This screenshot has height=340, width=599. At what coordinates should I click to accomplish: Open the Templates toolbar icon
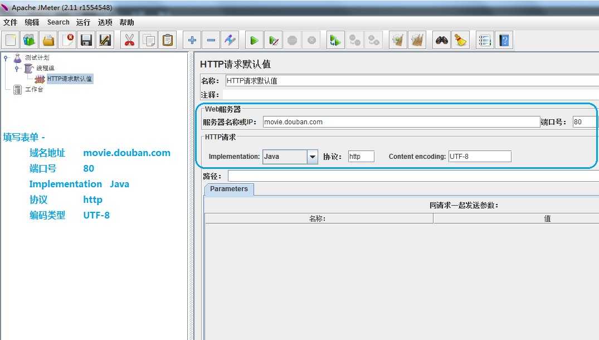pyautogui.click(x=30, y=40)
